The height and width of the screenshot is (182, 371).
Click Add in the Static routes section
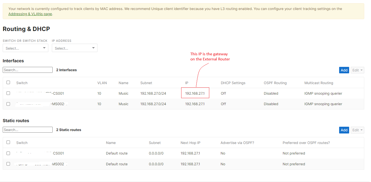pos(344,130)
